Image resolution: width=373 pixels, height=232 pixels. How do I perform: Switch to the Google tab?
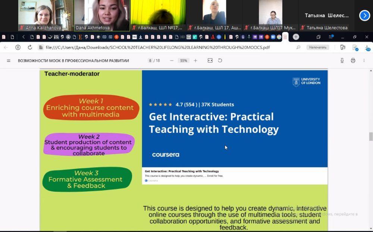(x=279, y=37)
